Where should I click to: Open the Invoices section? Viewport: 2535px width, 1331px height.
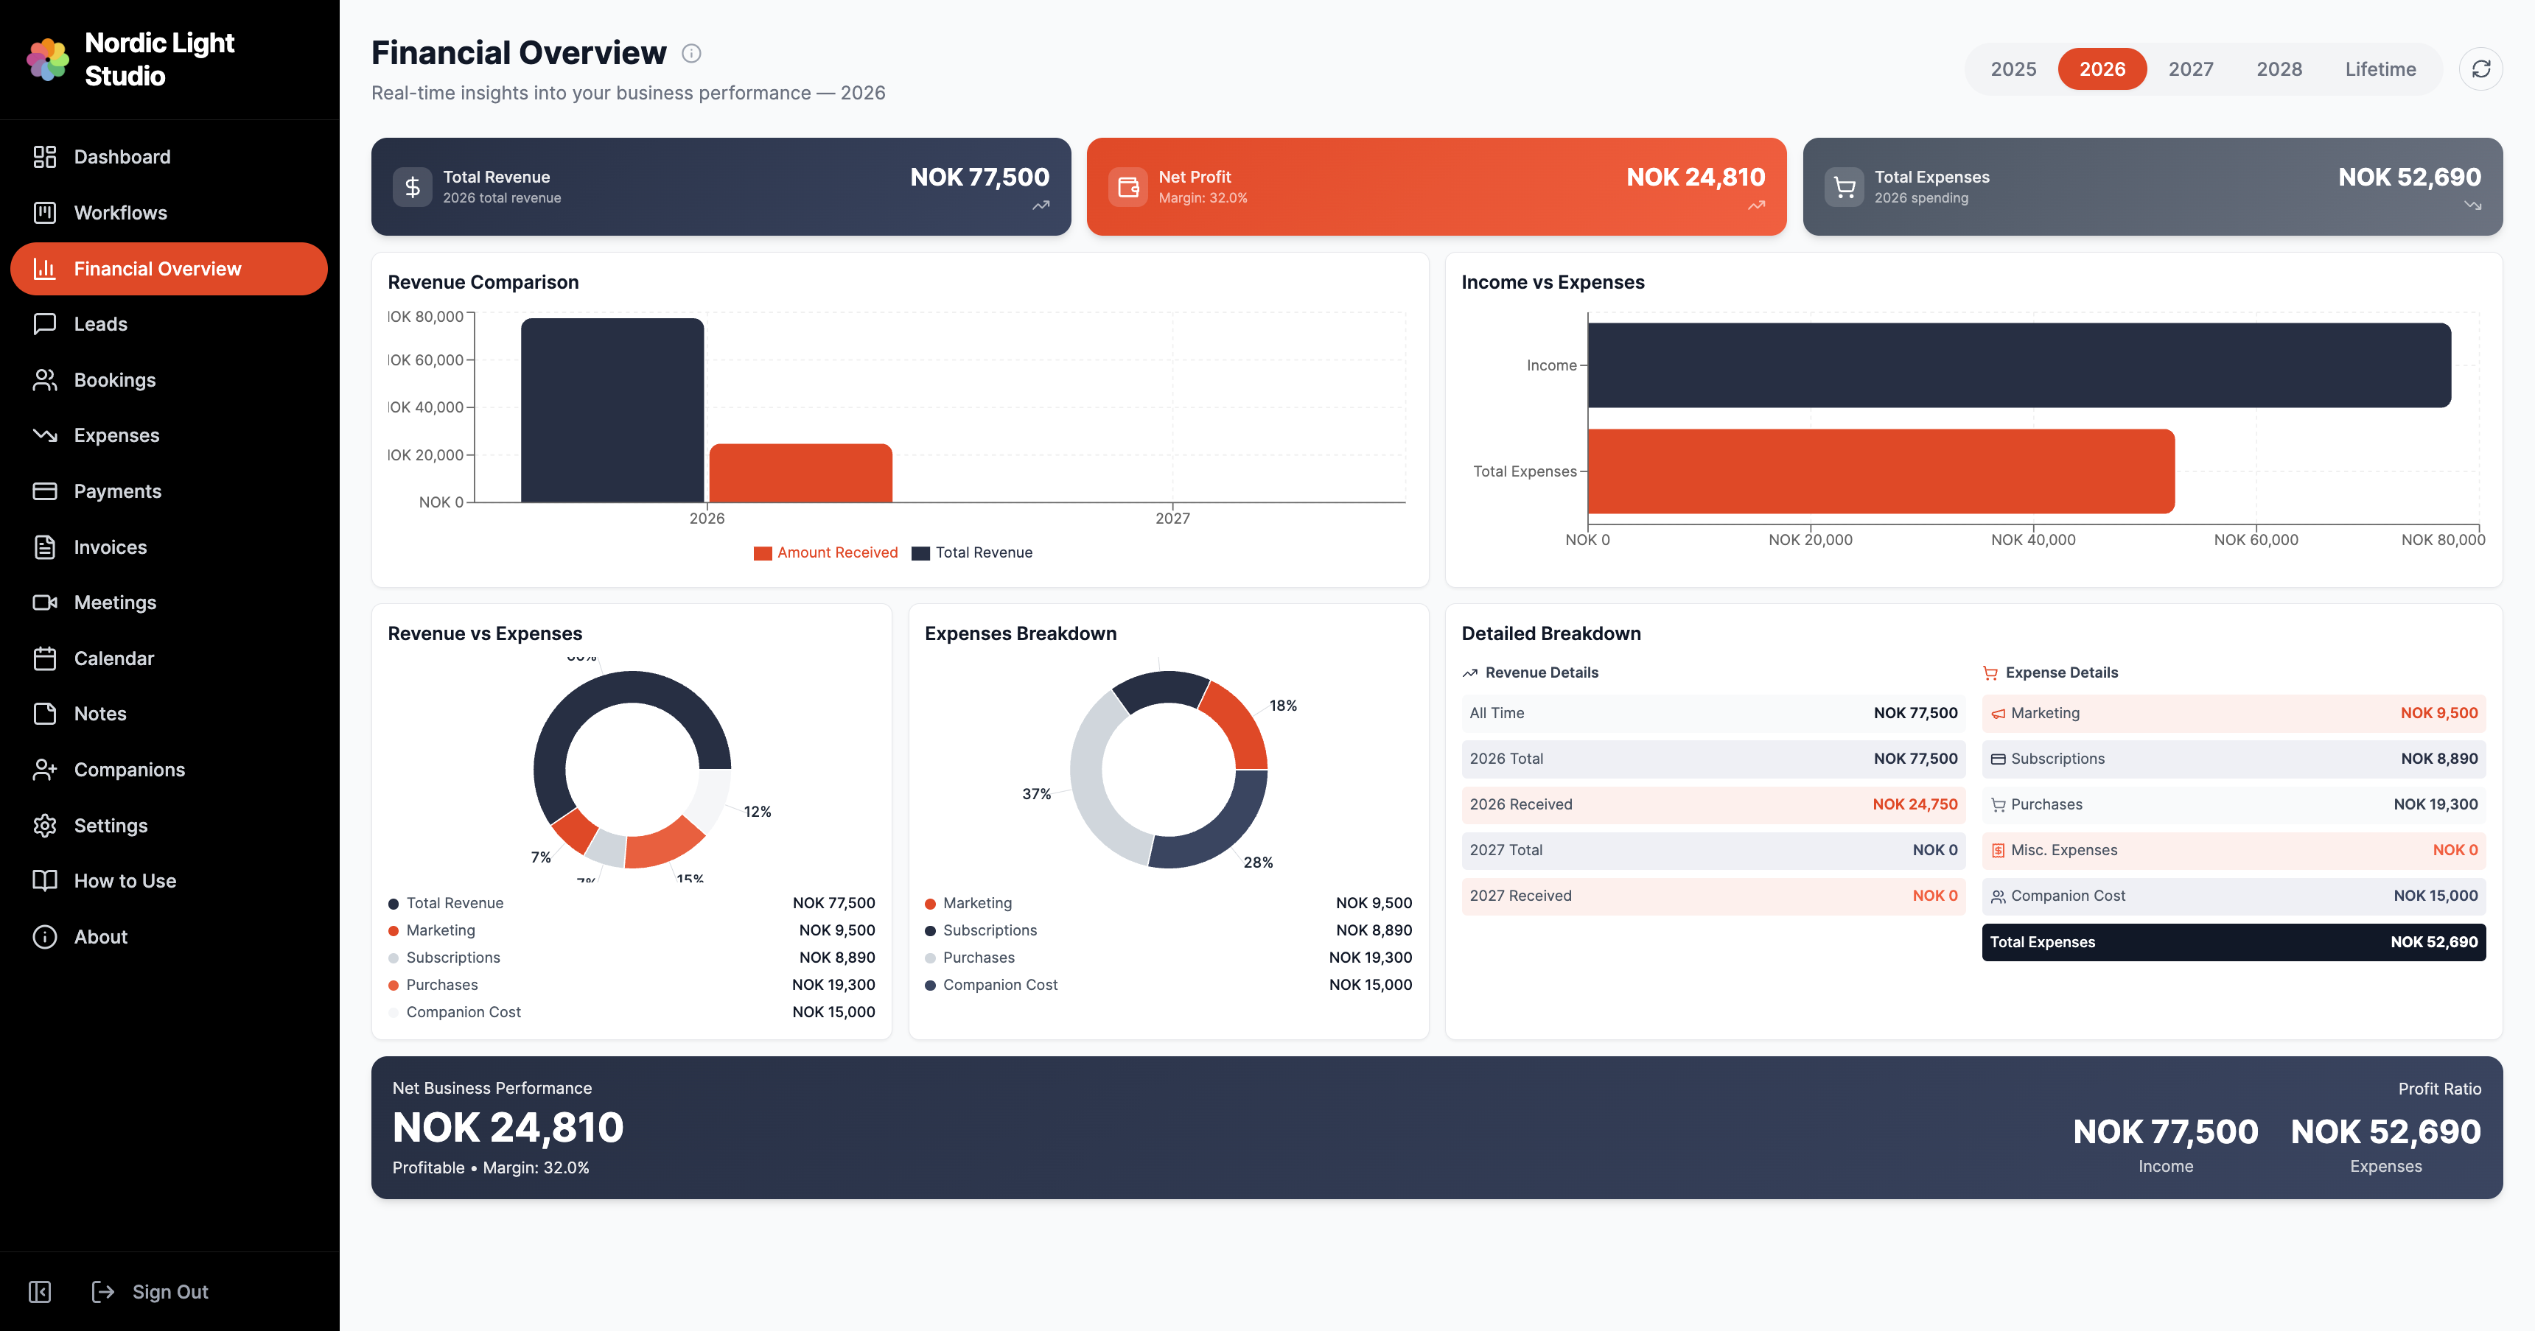[111, 547]
